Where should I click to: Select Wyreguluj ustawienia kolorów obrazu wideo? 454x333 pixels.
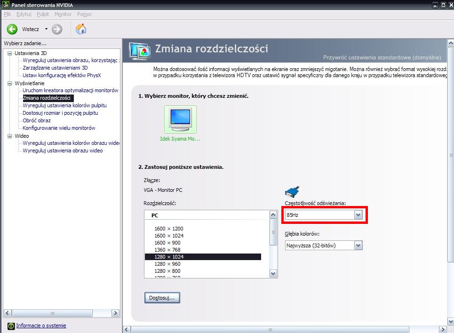click(x=71, y=143)
